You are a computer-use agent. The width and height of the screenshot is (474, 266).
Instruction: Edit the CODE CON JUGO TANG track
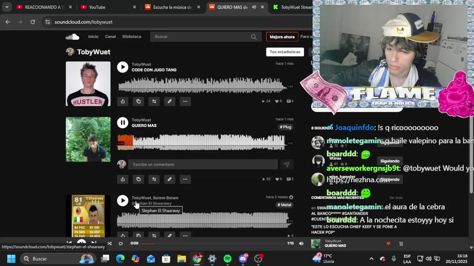pyautogui.click(x=170, y=101)
